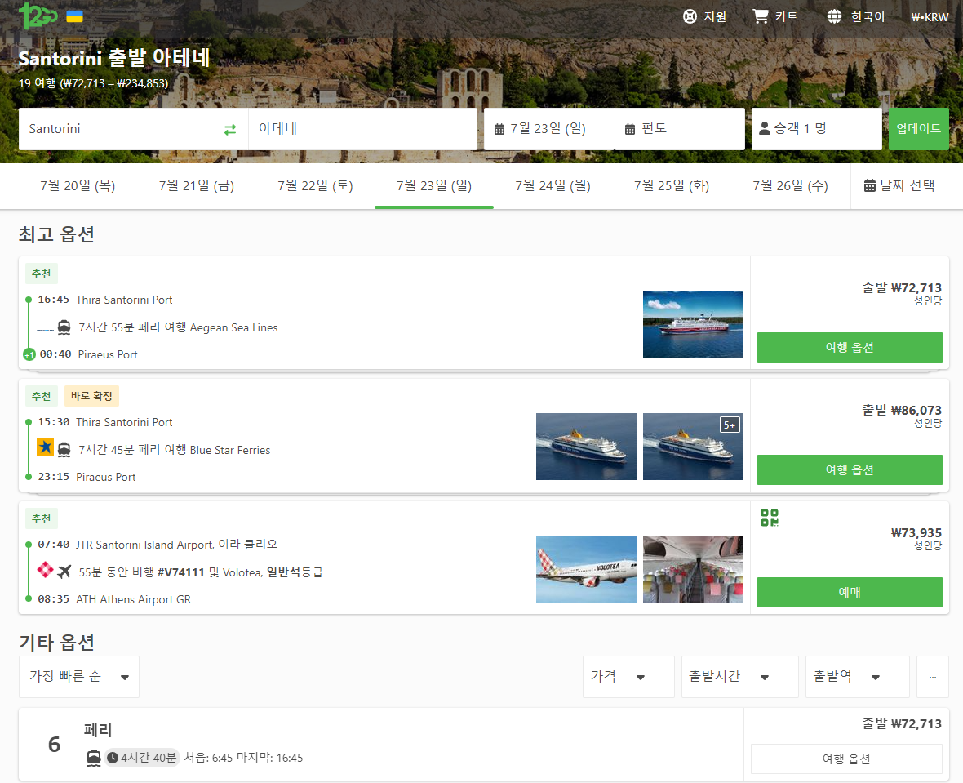Viewport: 963px width, 783px height.
Task: Open the first Blue Star ferry photo
Action: coord(586,446)
